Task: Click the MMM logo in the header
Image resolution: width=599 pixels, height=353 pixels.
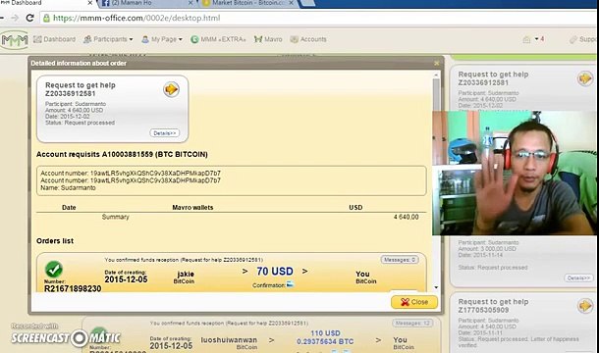Action: (x=15, y=39)
